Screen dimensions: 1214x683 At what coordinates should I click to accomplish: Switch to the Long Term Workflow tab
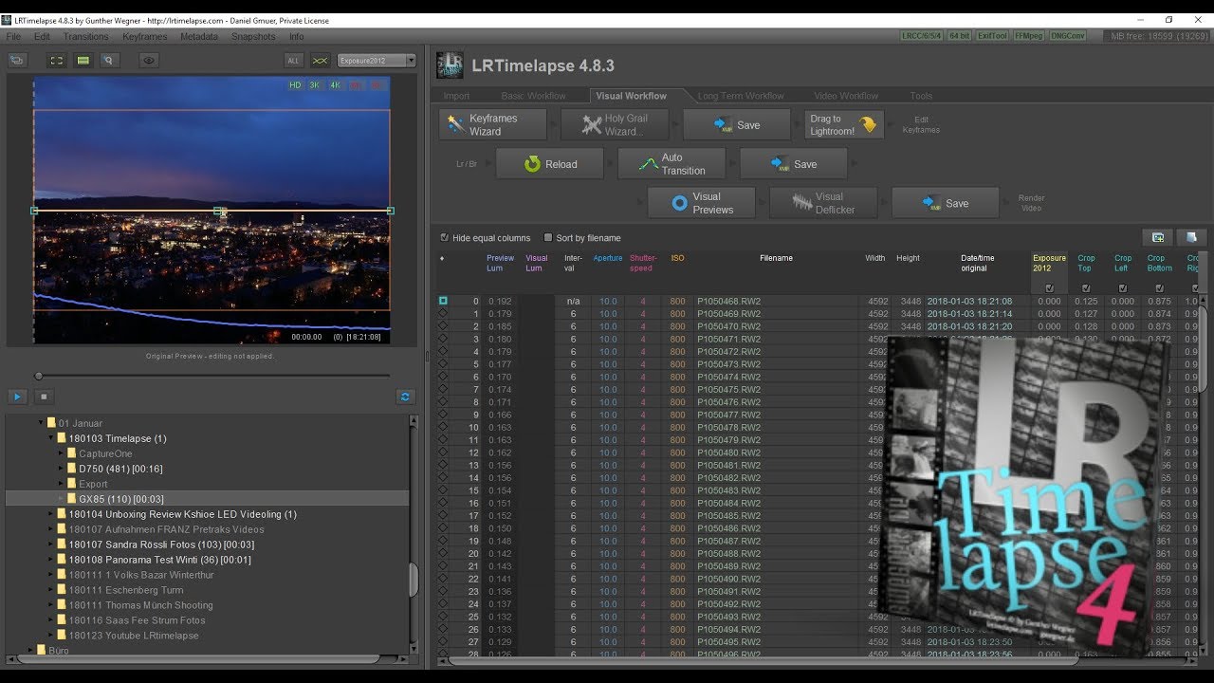pos(741,96)
